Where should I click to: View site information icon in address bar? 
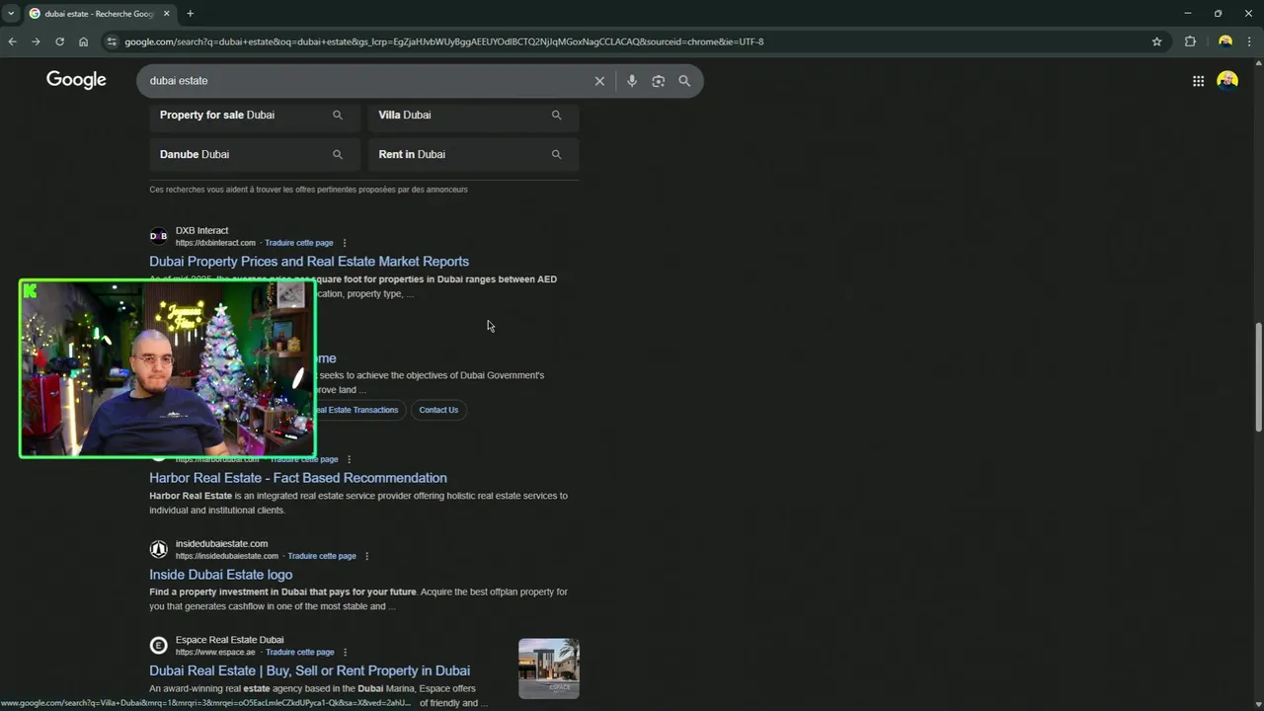[111, 41]
